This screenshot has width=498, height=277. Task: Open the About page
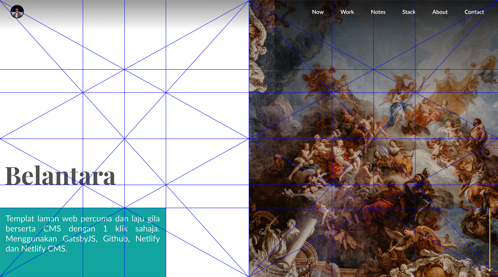click(440, 12)
